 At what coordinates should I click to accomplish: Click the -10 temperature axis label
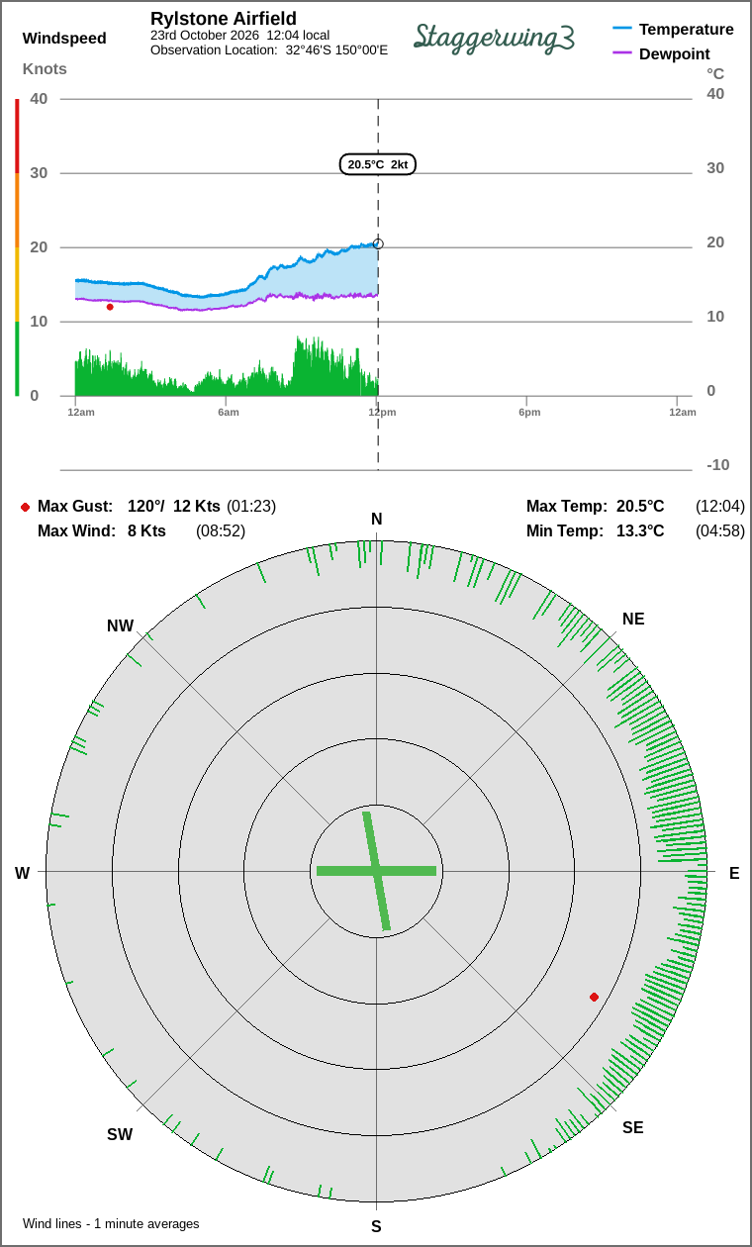tap(717, 464)
